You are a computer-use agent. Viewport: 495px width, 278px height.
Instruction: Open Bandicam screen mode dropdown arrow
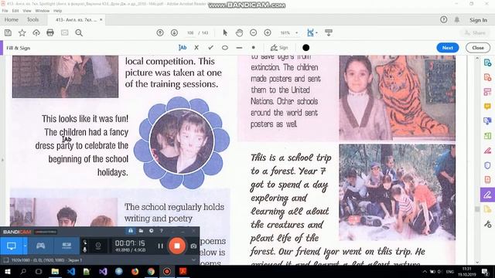[26, 246]
